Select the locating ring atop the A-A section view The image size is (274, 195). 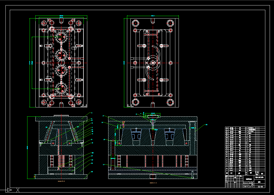point(153,116)
